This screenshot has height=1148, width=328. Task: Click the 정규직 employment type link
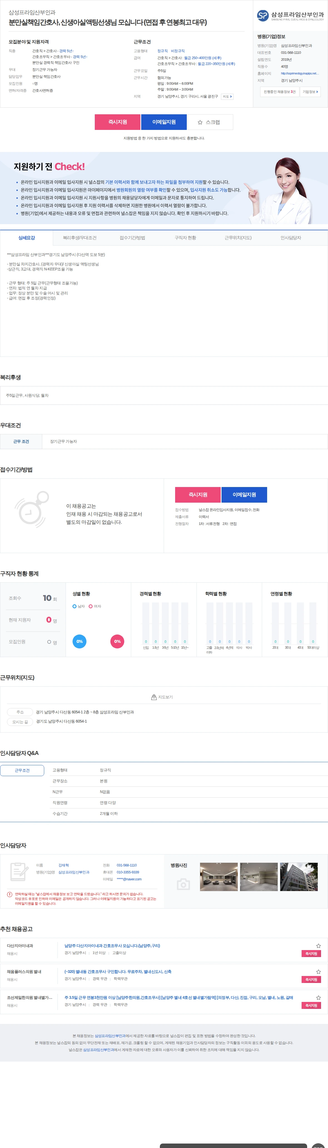pyautogui.click(x=162, y=51)
